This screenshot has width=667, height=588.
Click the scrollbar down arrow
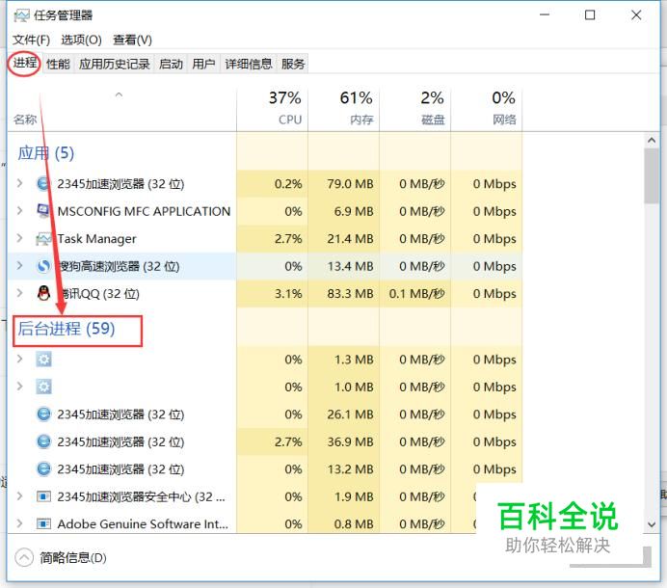652,524
